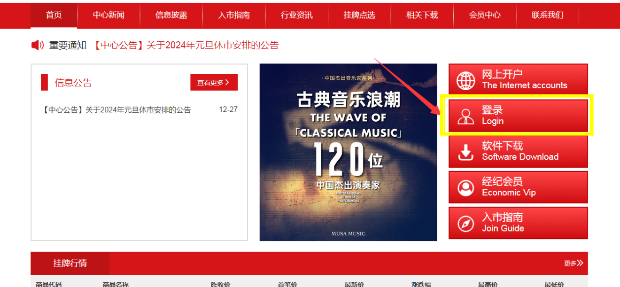
Task: Click the download arrow icon for Software Download
Action: [x=466, y=152]
